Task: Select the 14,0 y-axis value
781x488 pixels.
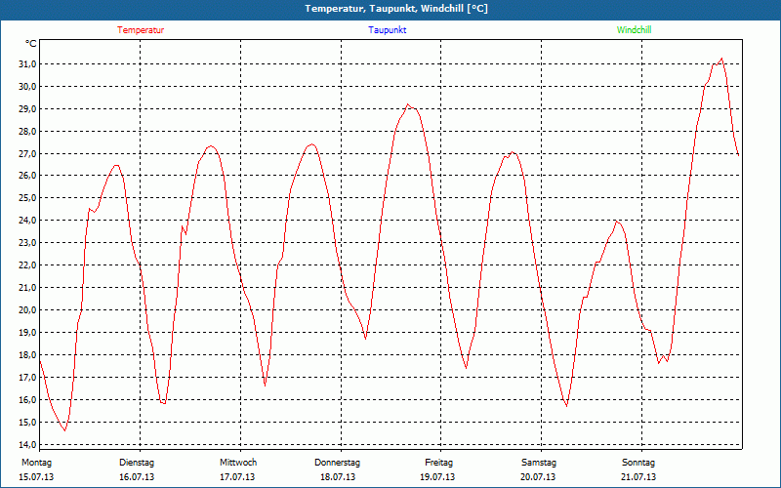Action: tap(27, 445)
